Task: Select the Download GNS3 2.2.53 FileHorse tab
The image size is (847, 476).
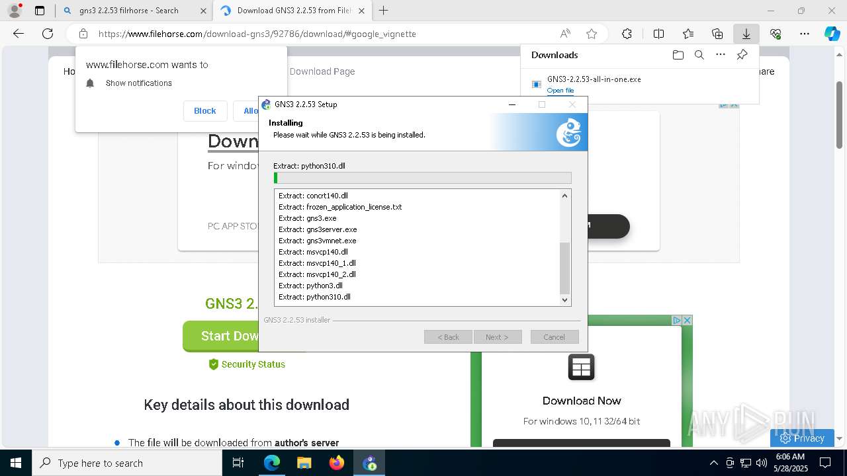Action: click(292, 11)
